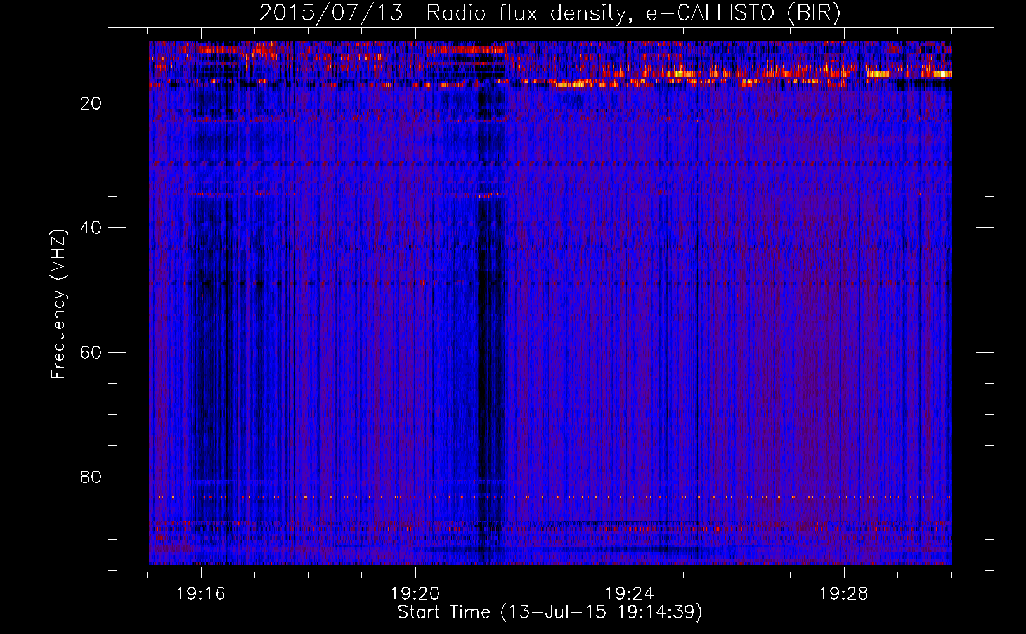Click the 19:28 time tick label
The image size is (1026, 634).
[x=844, y=594]
